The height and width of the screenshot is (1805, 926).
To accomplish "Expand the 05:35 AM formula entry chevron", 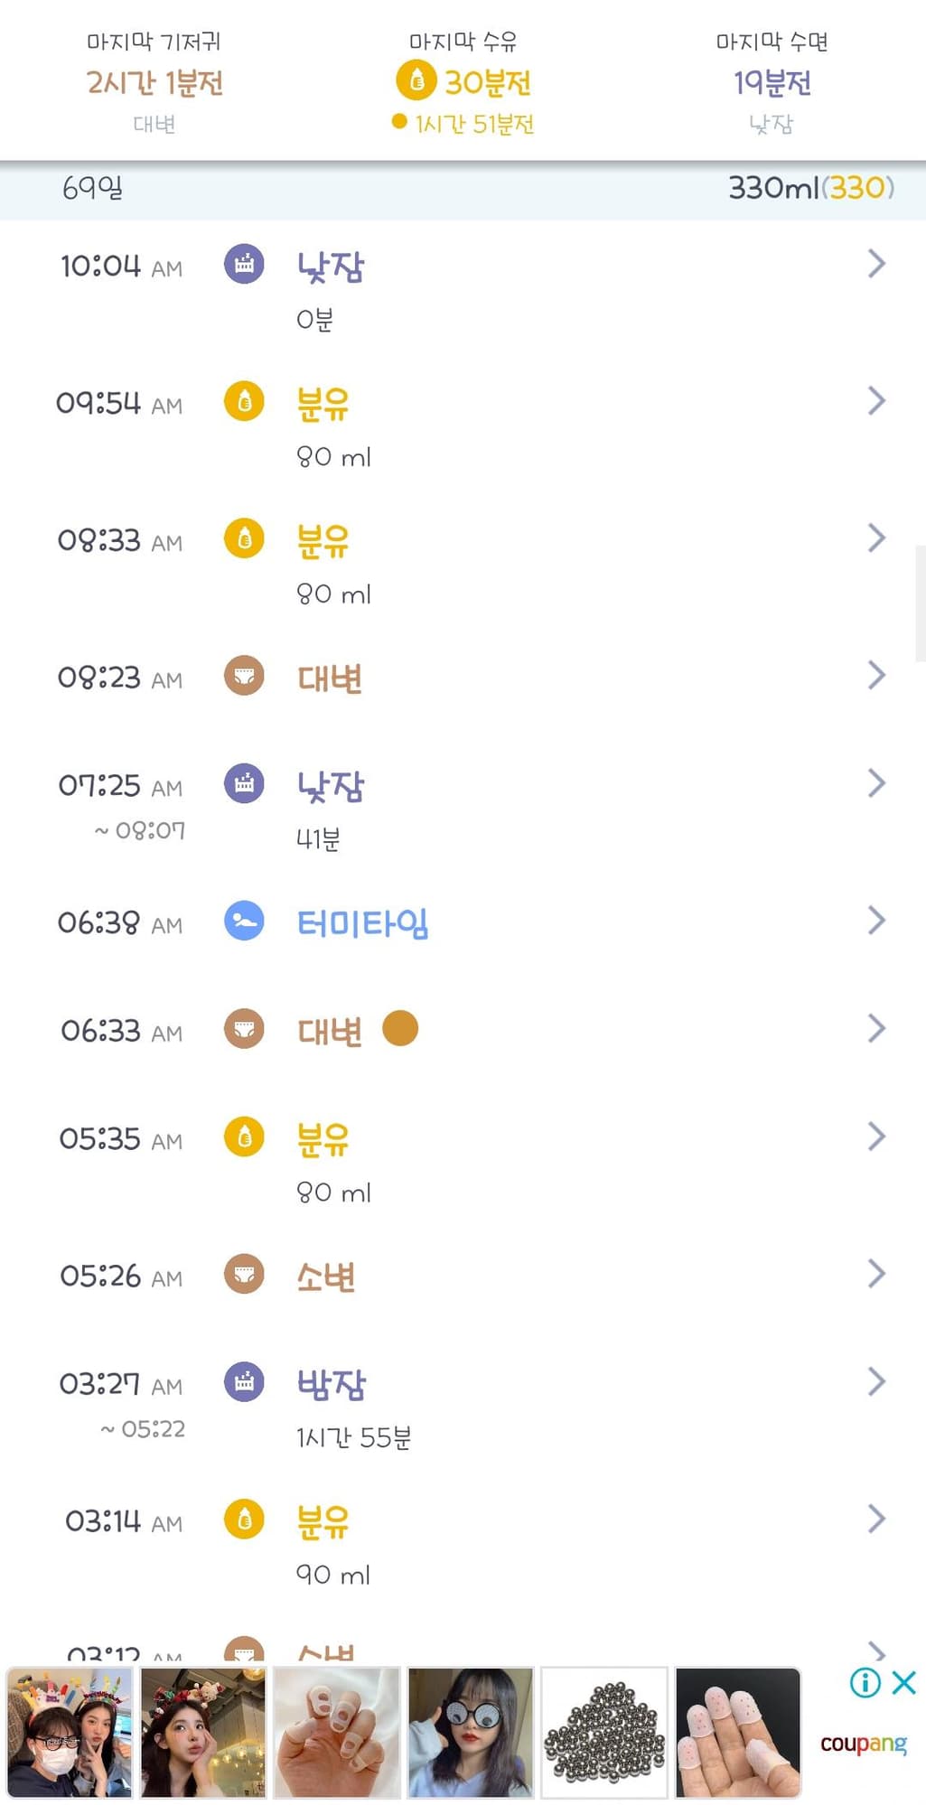I will [875, 1136].
